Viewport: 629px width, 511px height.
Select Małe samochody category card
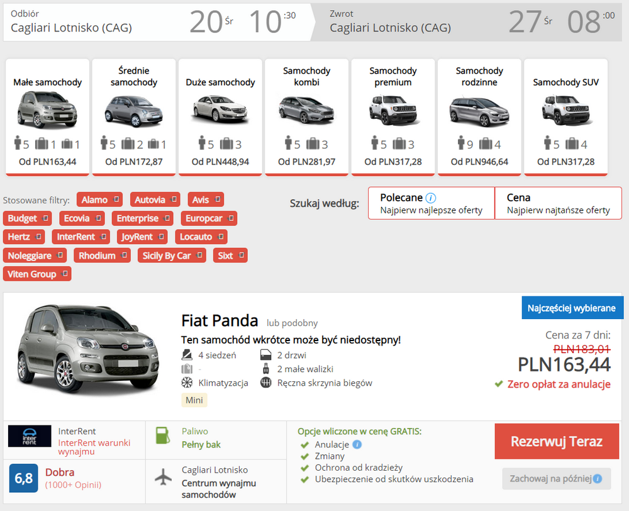pyautogui.click(x=47, y=117)
